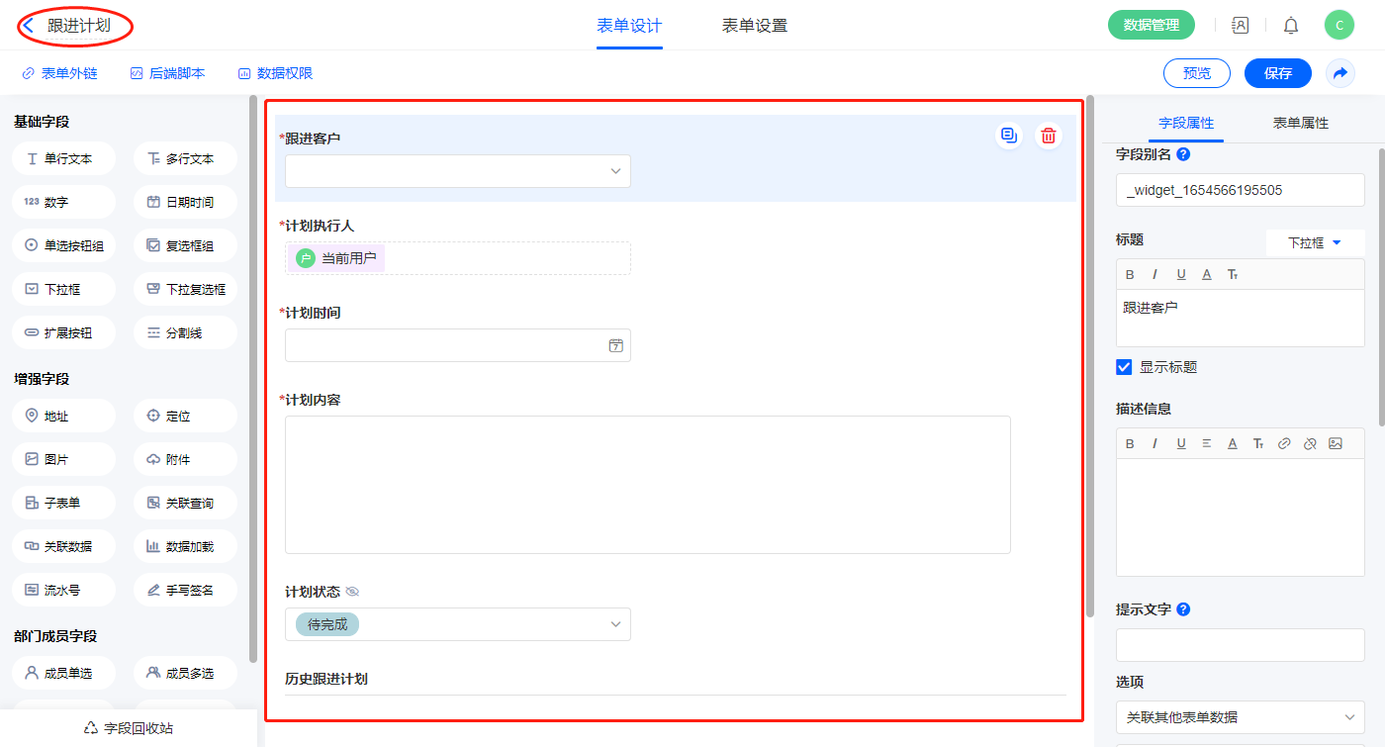Click the 提示文字 input field
The height and width of the screenshot is (747, 1385).
(1240, 645)
